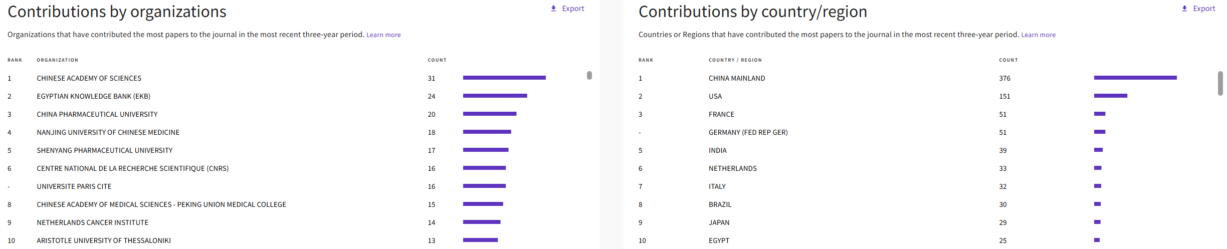Click the country/region COUNT column header
Viewport: 1227px width, 249px height.
coord(1008,60)
